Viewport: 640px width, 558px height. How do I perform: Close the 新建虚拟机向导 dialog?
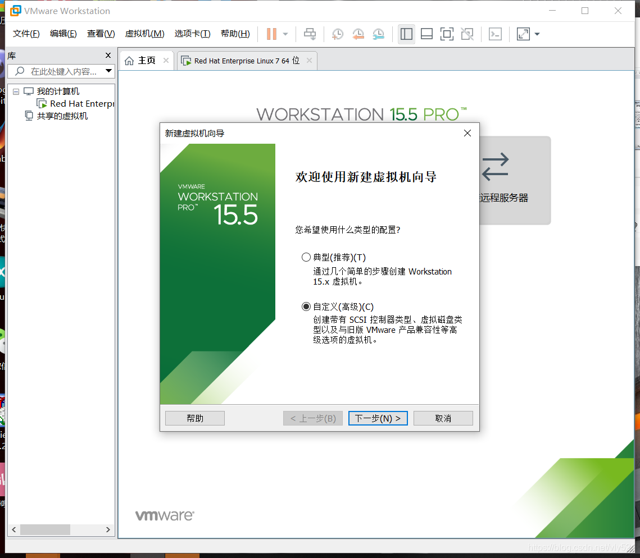(467, 134)
